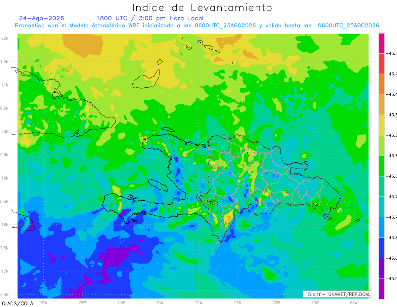The width and height of the screenshot is (397, 307).
Task: Click the '-43.9' legend value
Action: point(392,279)
